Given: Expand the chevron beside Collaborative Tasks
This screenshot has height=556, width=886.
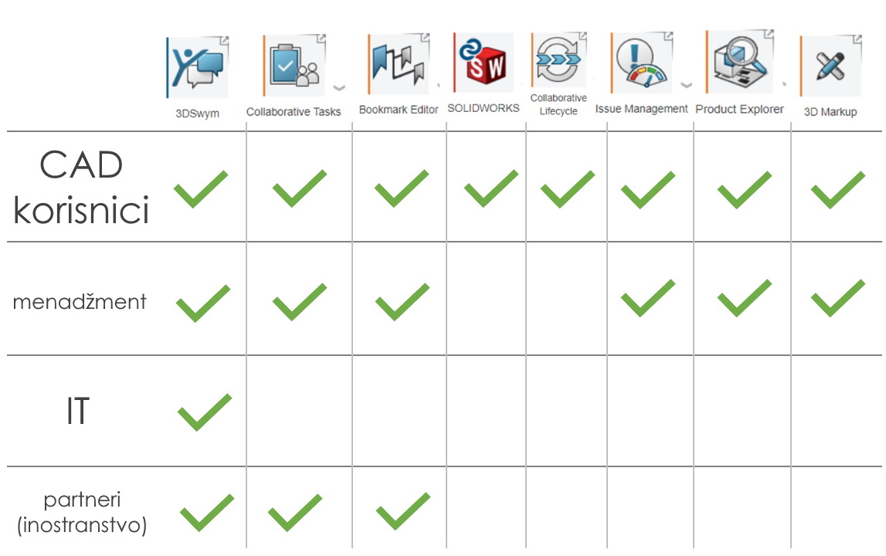Looking at the screenshot, I should coord(339,90).
